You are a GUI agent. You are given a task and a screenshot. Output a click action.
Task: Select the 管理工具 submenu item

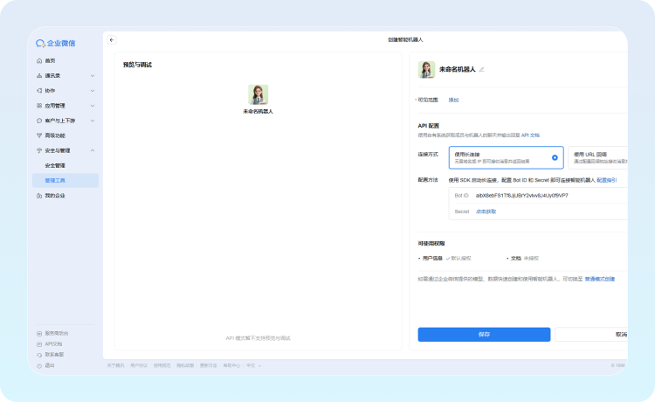coord(65,181)
